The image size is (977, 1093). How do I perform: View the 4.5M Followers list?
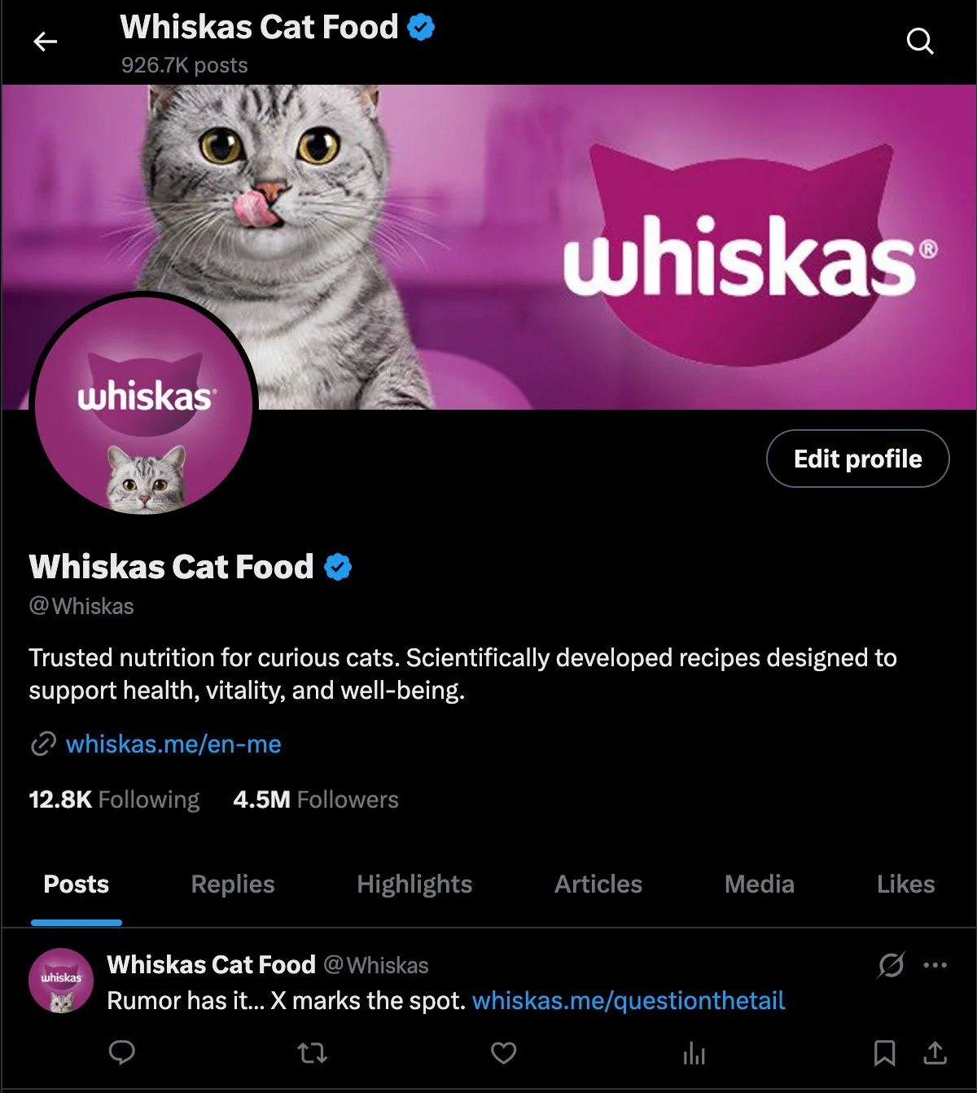click(x=316, y=800)
